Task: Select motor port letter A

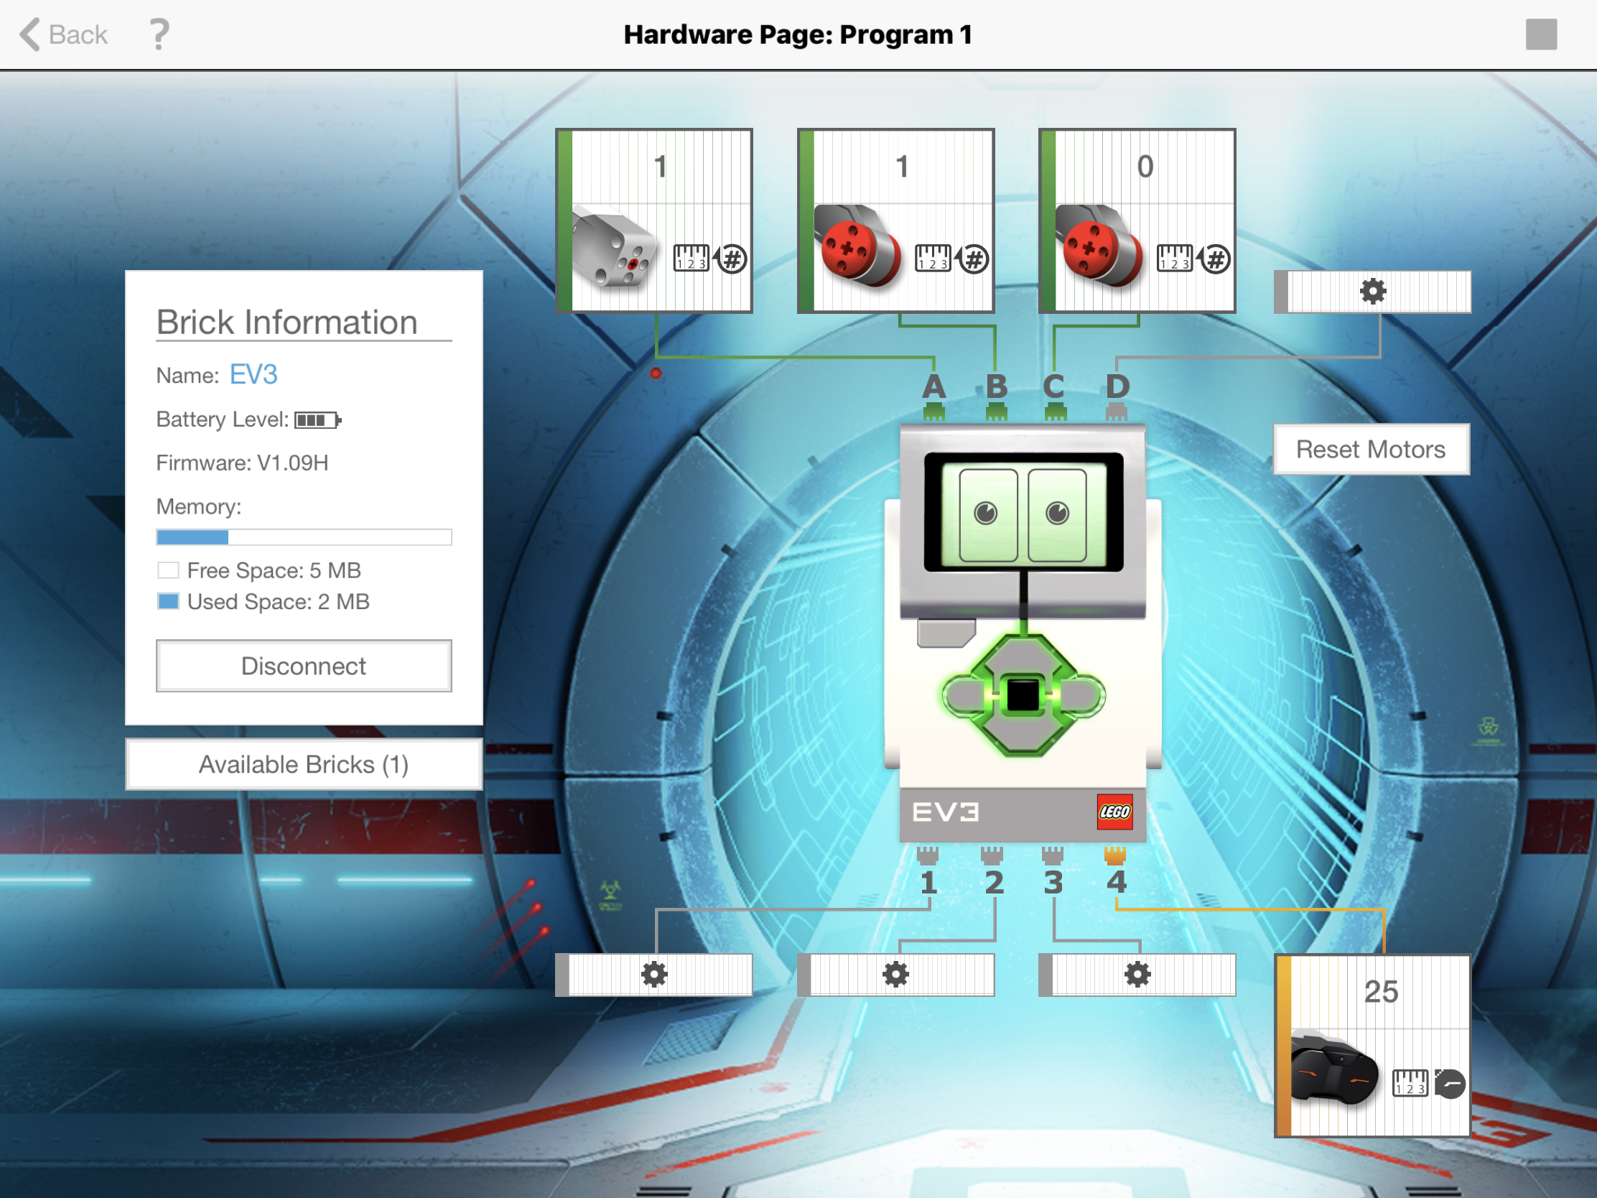Action: coord(934,386)
